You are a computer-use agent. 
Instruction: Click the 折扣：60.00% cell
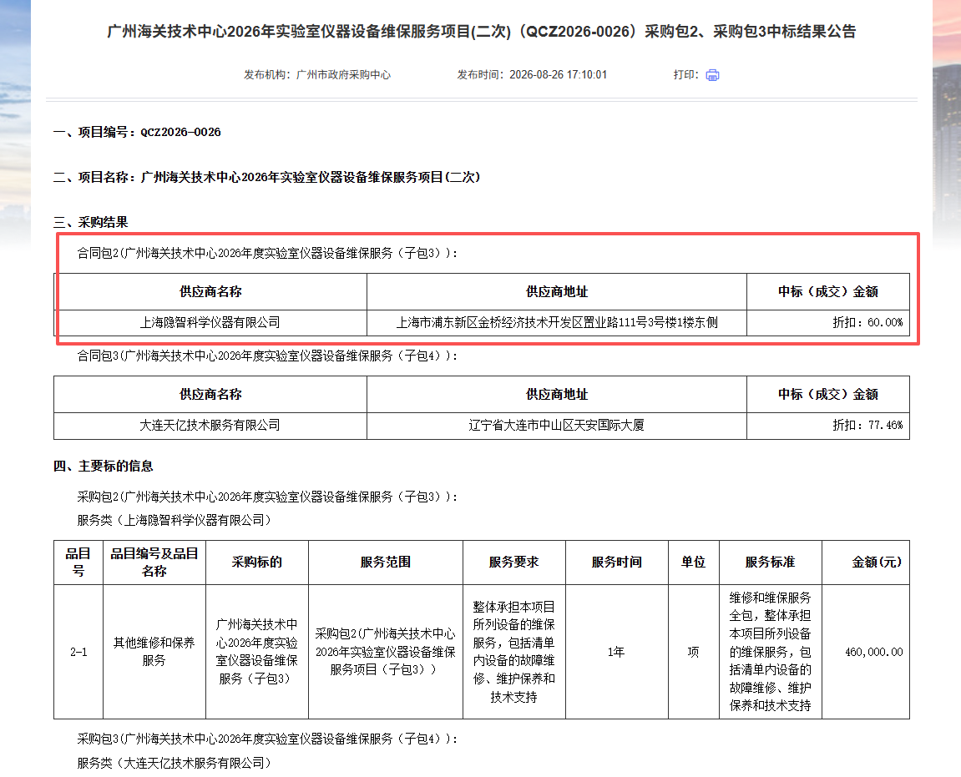coord(828,322)
